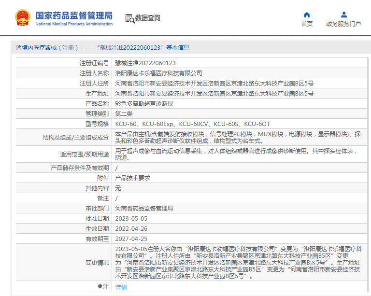The width and height of the screenshot is (371, 296).
Task: Click the 变更情况 row label
Action: coord(97,263)
